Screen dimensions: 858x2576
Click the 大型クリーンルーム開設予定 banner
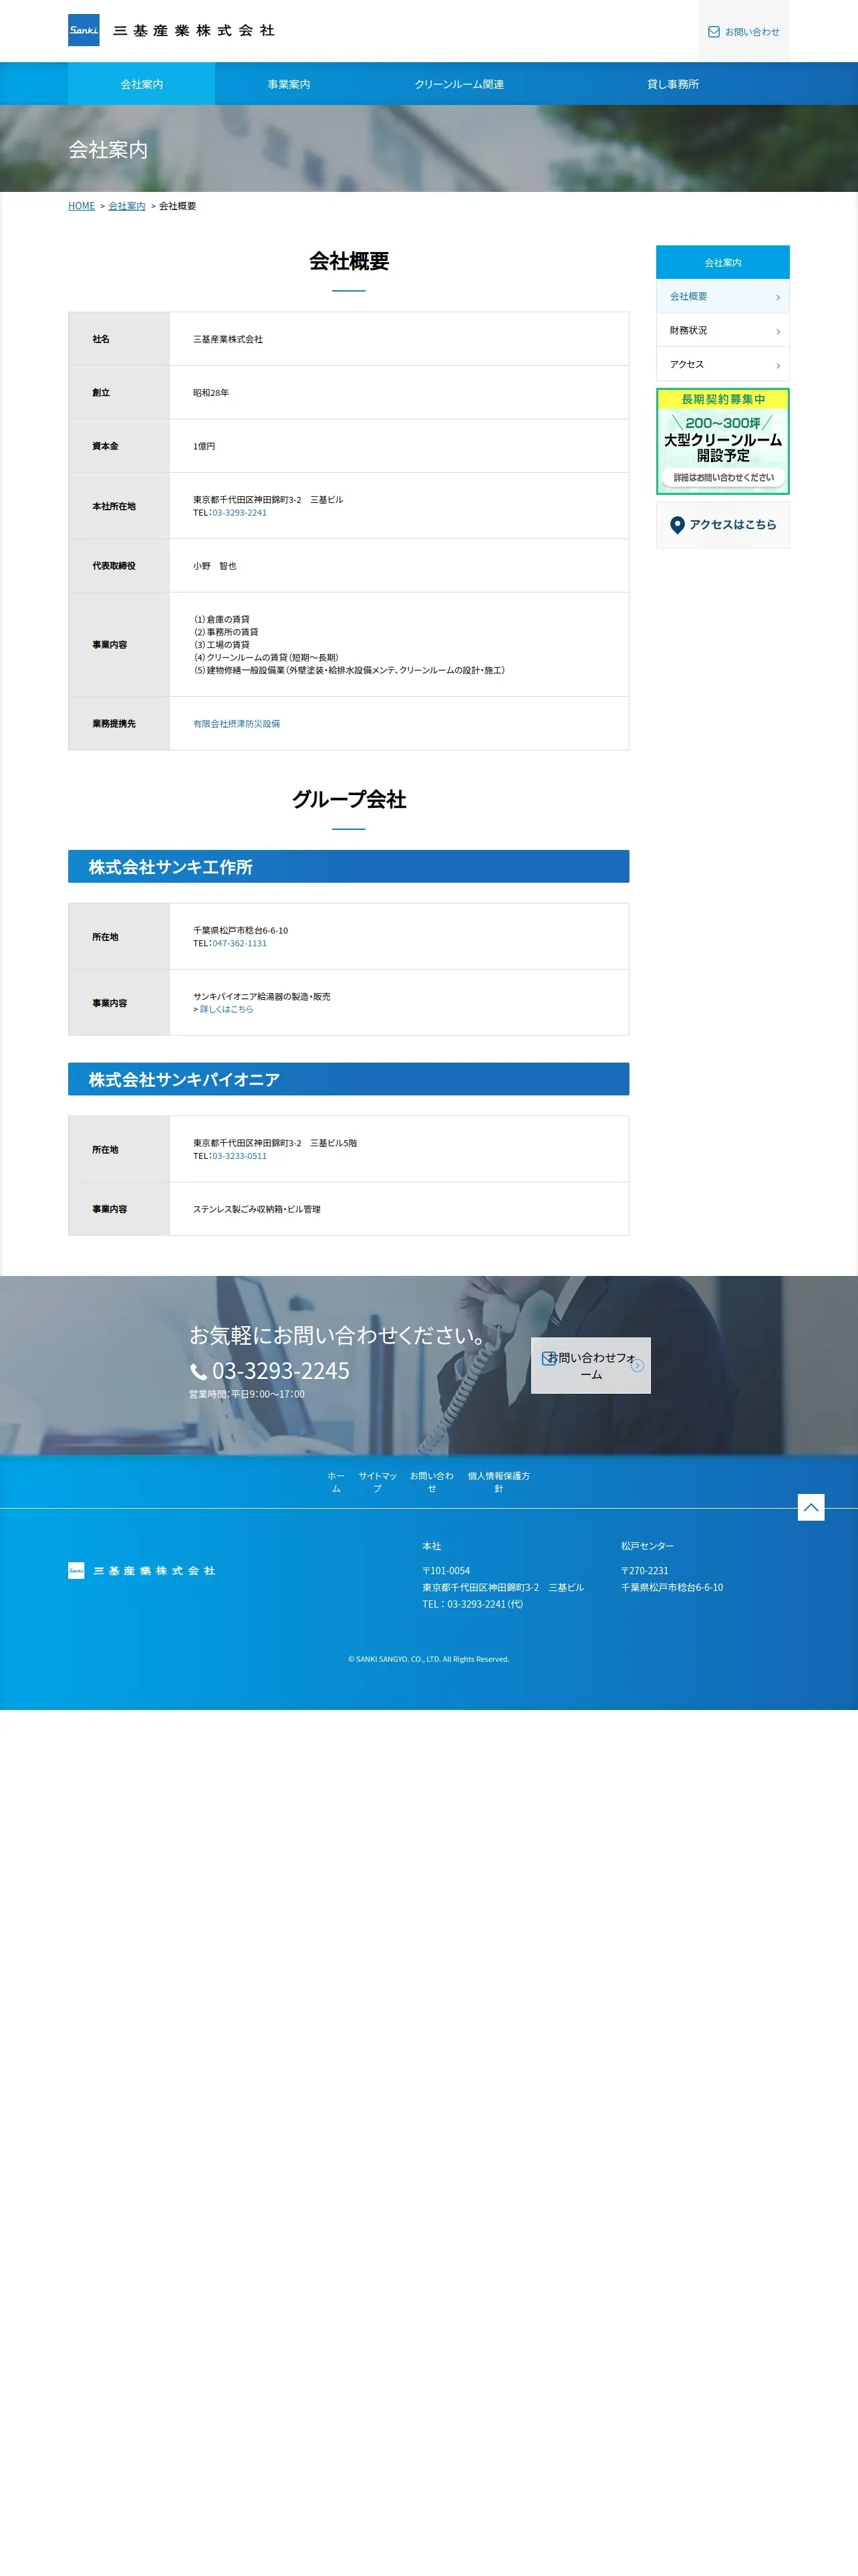(722, 441)
